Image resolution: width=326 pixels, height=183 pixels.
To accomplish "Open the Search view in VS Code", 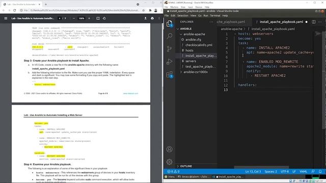I will pos(170,36).
